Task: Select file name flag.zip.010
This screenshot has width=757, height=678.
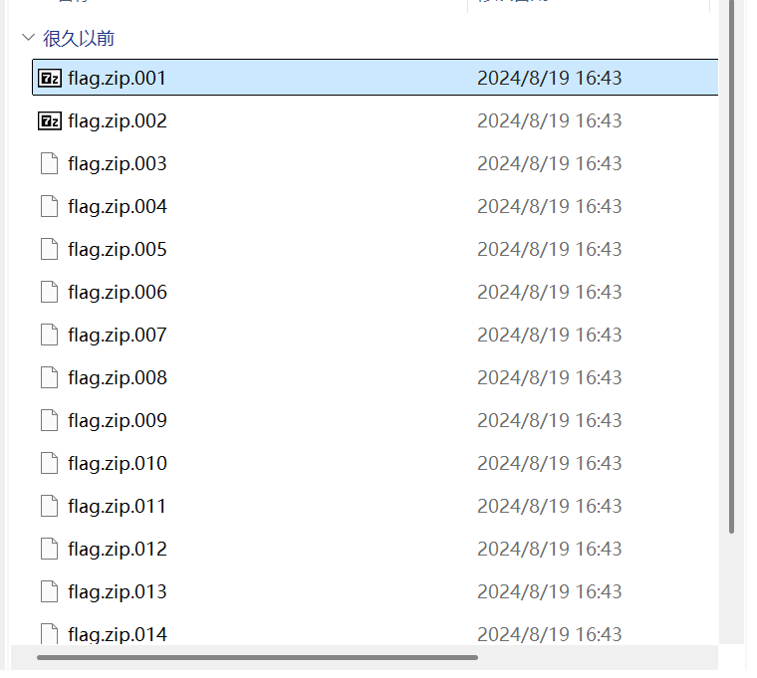Action: coord(118,464)
